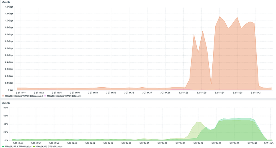Click 3-27 13:48 under the CPU chart

[x=18, y=143]
